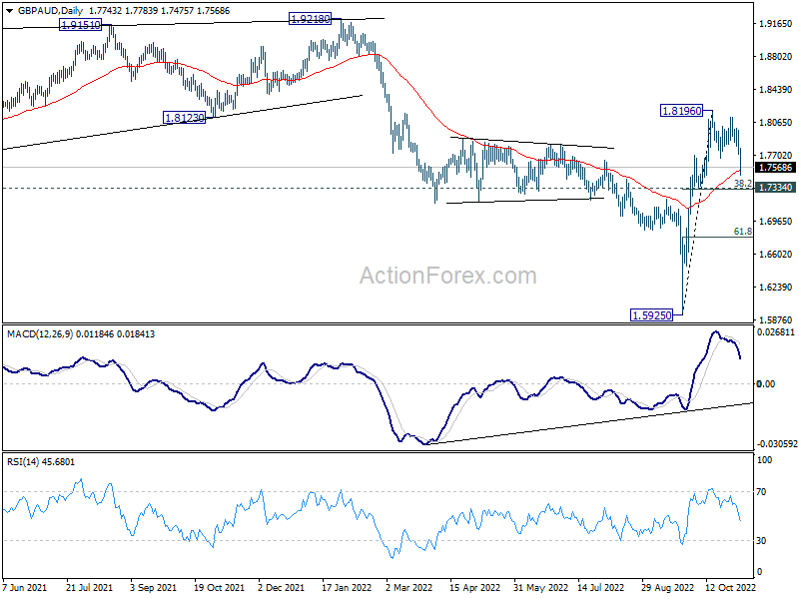This screenshot has height=599, width=799.
Task: Click the 1.80650 price axis value
Action: 775,122
